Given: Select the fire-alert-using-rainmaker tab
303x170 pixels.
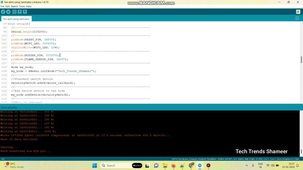Looking at the screenshot, I should click(17, 19).
